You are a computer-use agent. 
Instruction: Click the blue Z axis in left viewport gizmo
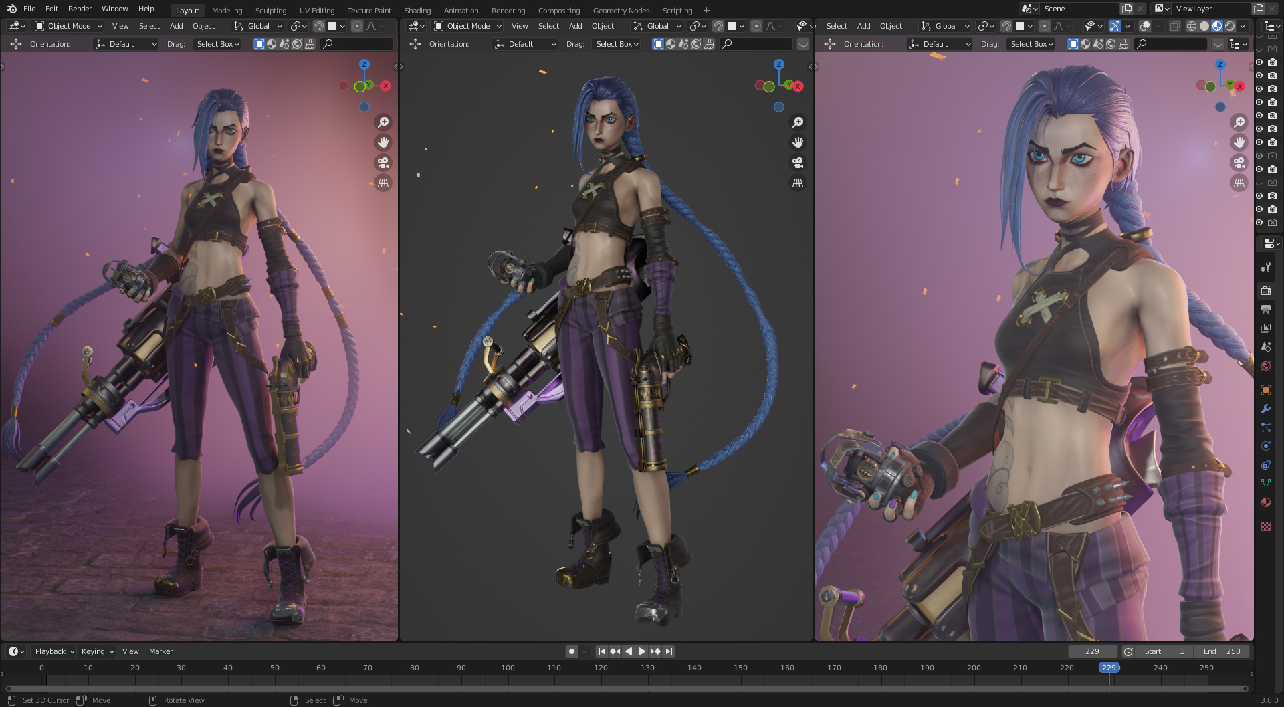pyautogui.click(x=364, y=64)
